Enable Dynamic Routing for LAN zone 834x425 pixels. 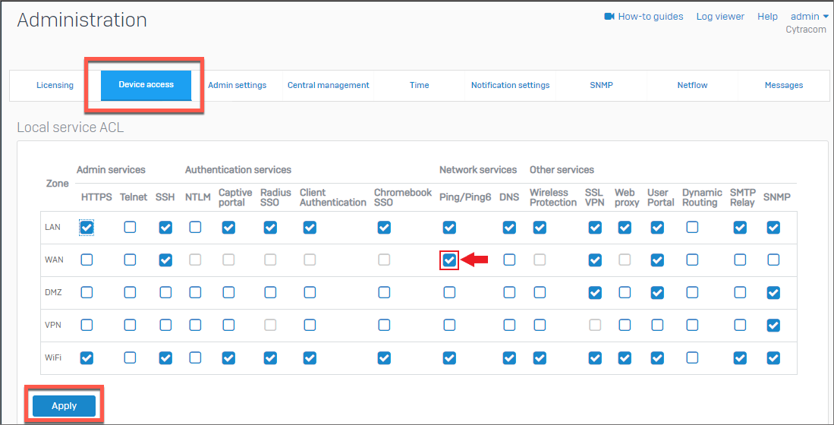click(x=692, y=228)
